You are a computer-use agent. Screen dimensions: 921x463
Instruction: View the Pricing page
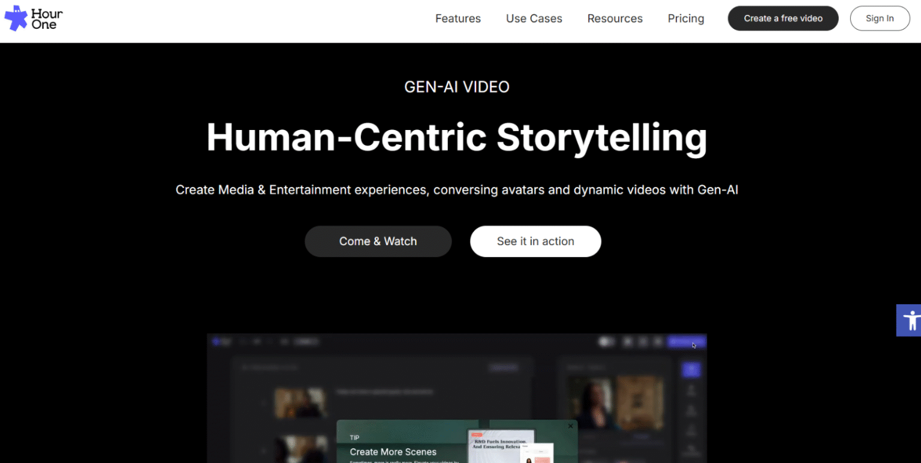coord(686,18)
